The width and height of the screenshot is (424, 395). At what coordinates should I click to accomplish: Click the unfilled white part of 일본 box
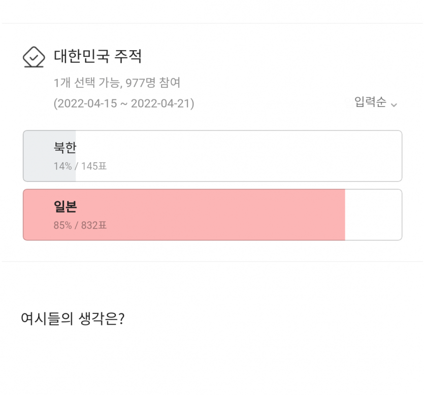point(373,214)
